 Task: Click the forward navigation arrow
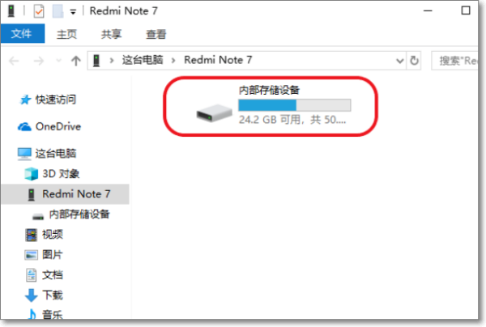39,61
